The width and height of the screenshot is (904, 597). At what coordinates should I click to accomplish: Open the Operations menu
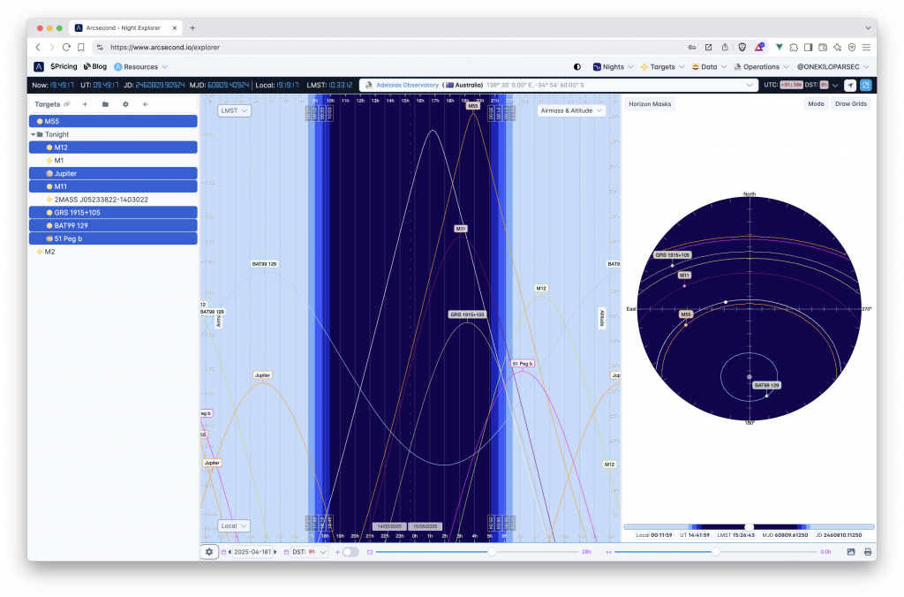(762, 67)
